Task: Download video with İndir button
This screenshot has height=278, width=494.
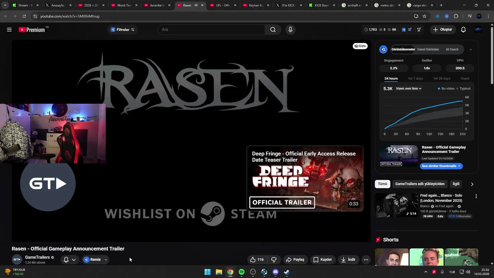Action: click(348, 259)
